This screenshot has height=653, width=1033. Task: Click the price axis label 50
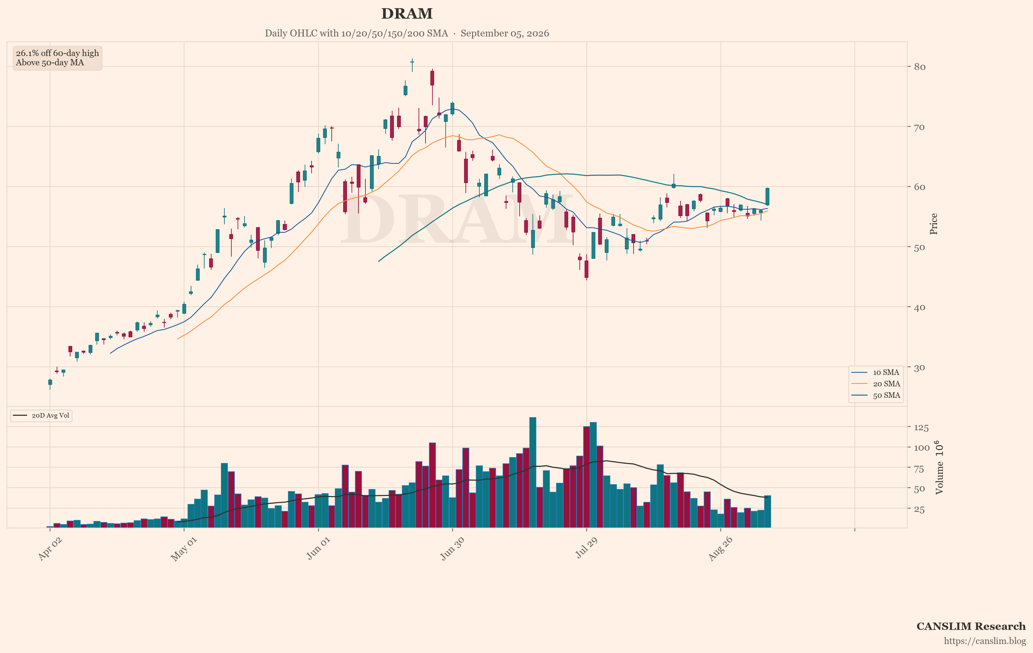pos(920,247)
